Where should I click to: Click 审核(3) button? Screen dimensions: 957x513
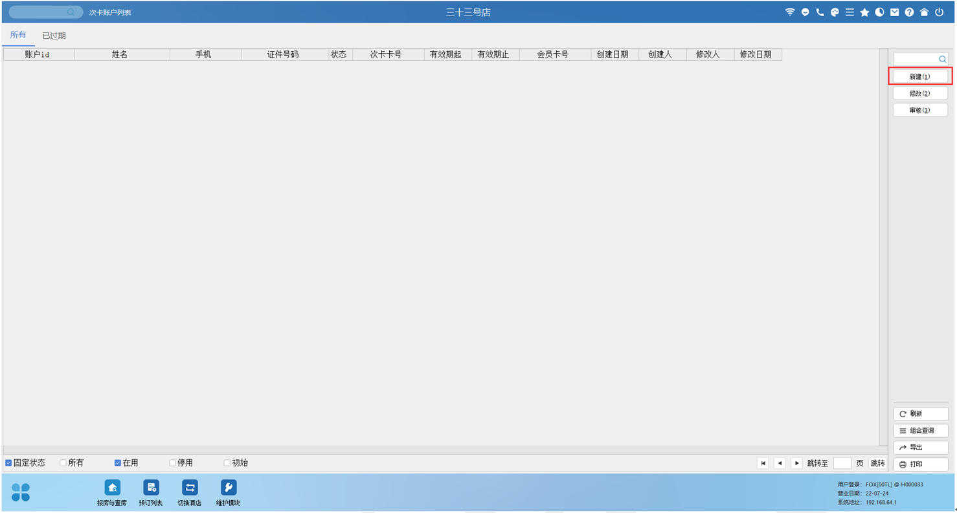[920, 110]
